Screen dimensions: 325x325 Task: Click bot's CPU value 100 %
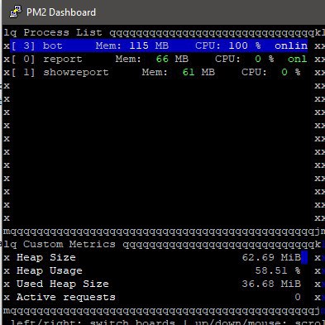tap(245, 45)
